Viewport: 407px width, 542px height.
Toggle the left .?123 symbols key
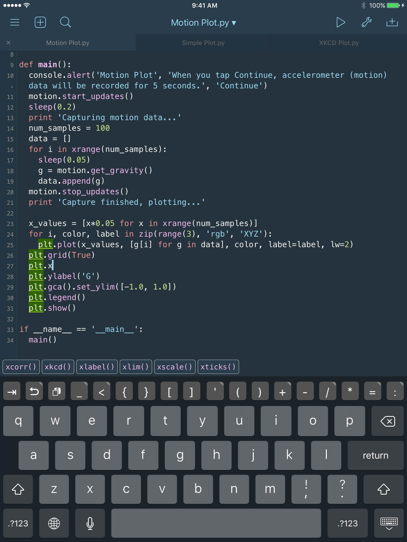[18, 523]
